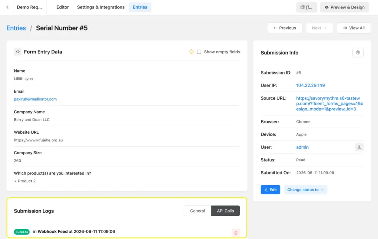Select the Status value Read
This screenshot has width=378, height=239.
(300, 160)
